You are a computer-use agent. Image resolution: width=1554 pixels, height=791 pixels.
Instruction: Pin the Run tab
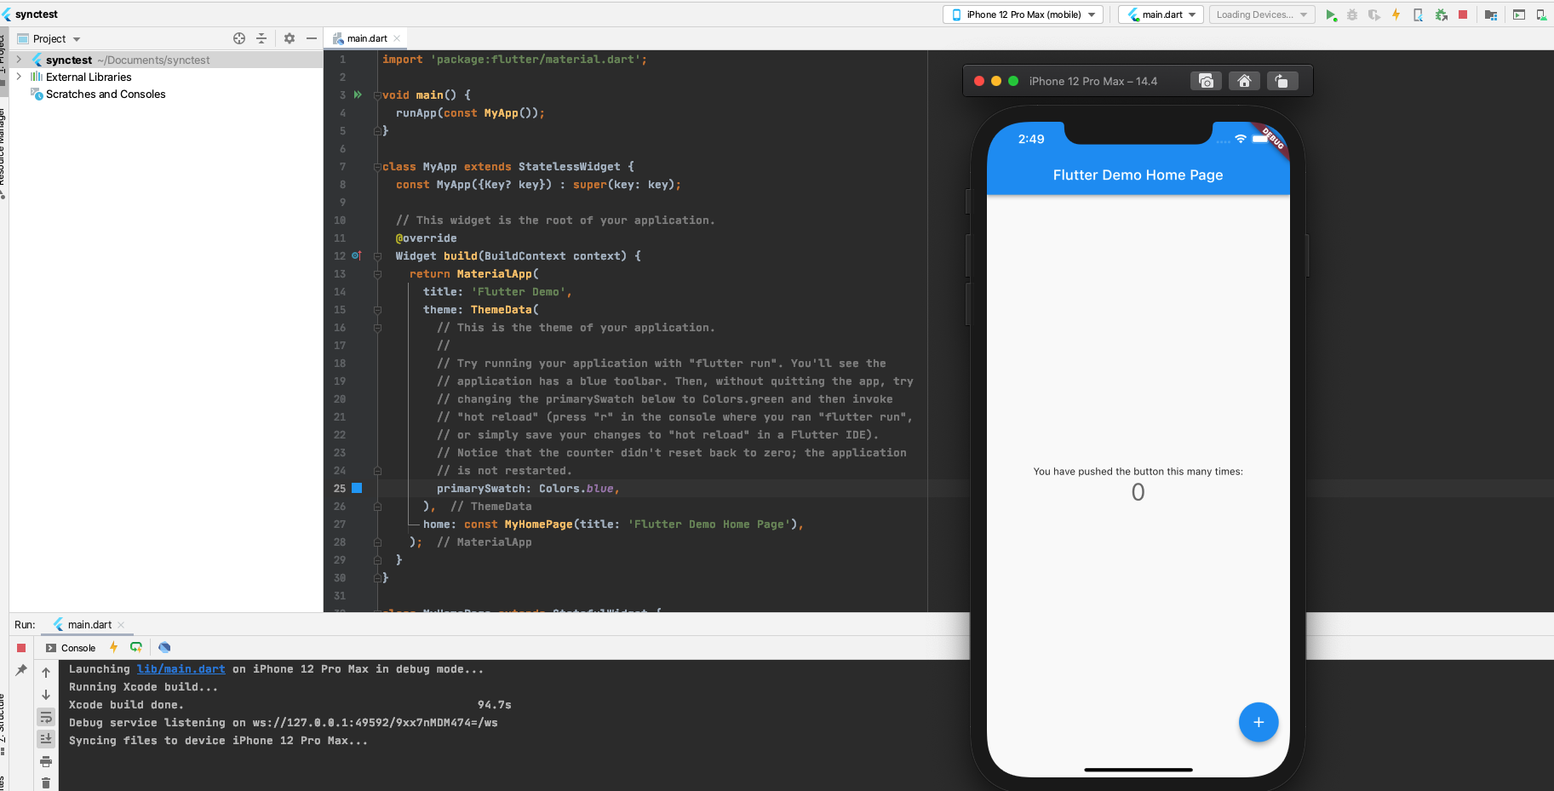click(21, 671)
